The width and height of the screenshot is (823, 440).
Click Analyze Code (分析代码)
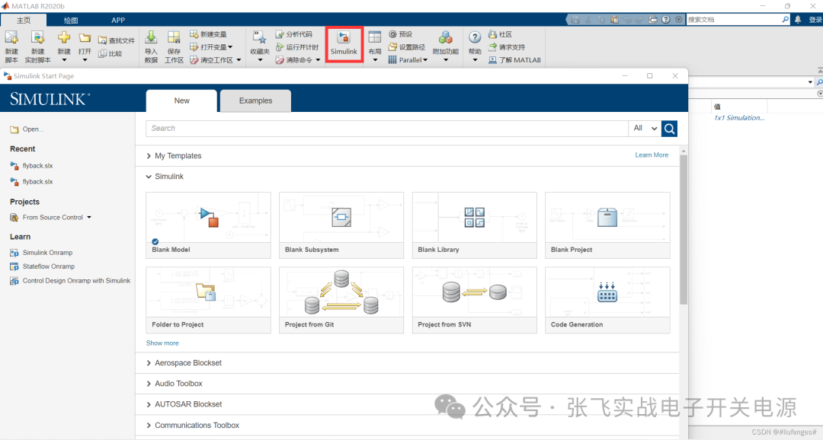point(294,34)
